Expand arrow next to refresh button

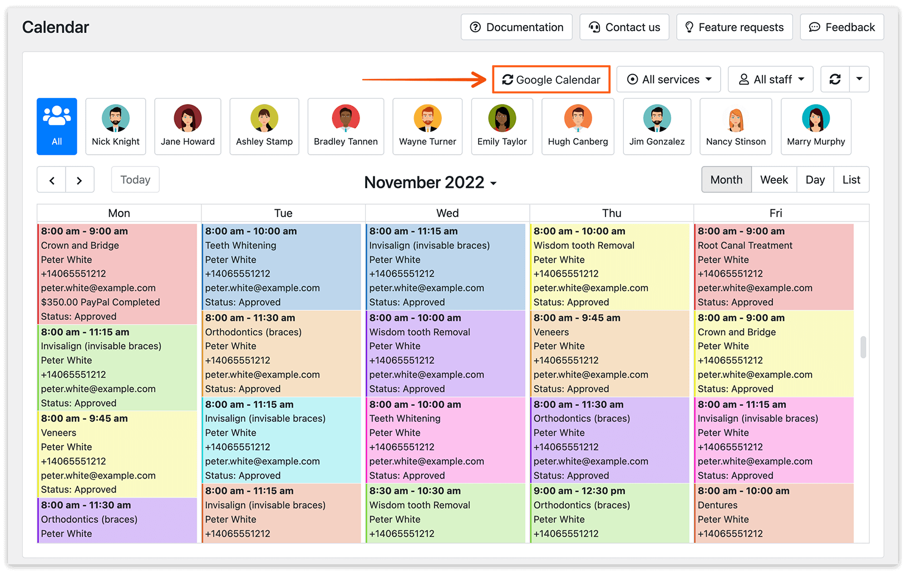[859, 80]
